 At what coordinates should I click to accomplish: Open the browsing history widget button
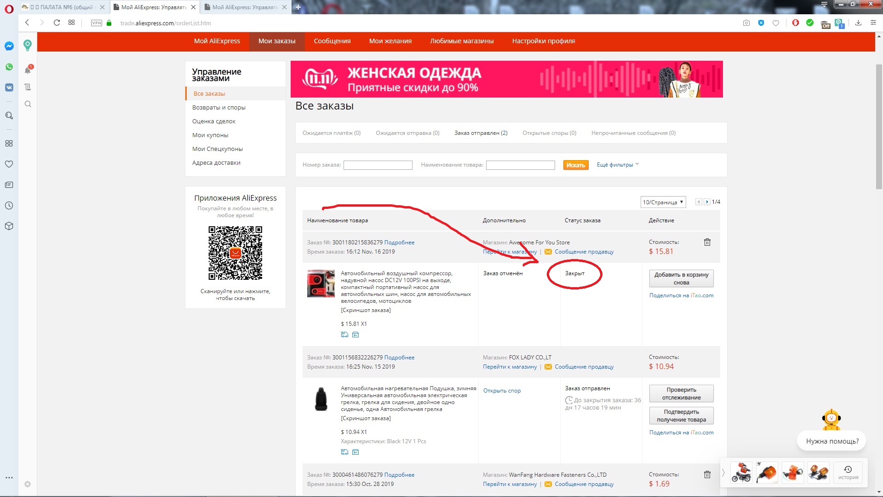(x=848, y=472)
